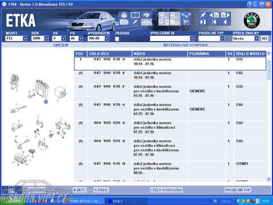Switch to the OMEZENÍ tab

[x=61, y=45]
